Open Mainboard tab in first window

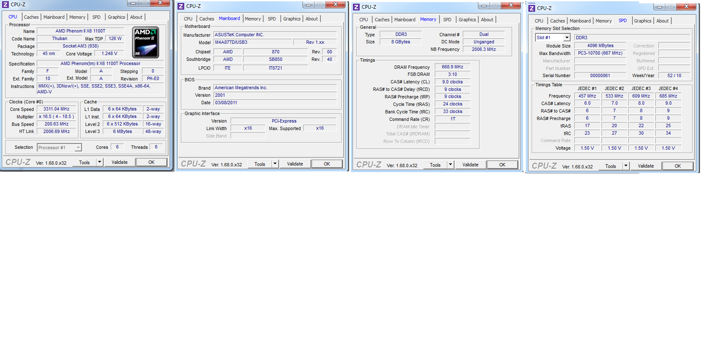(54, 17)
